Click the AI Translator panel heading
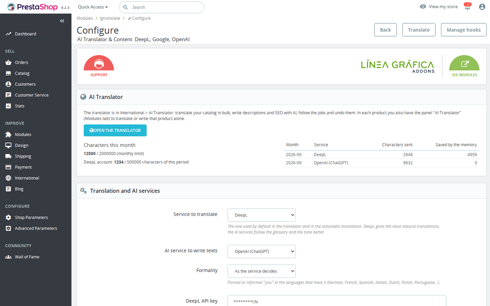 tap(106, 97)
